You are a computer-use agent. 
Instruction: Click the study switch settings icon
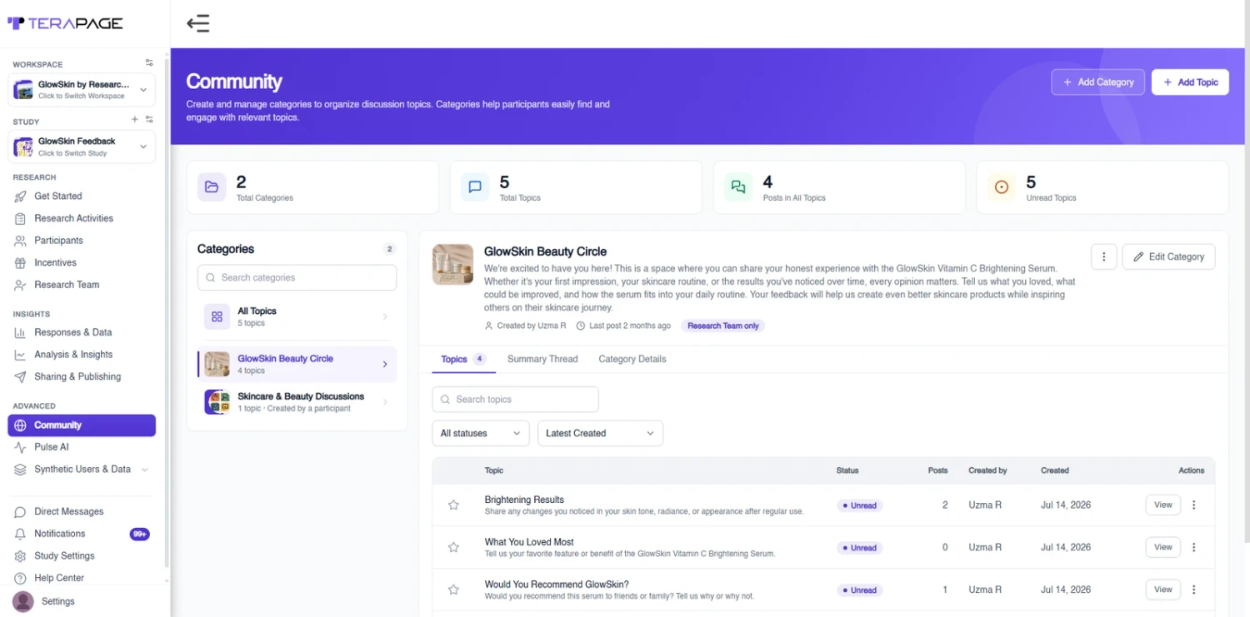pyautogui.click(x=149, y=120)
